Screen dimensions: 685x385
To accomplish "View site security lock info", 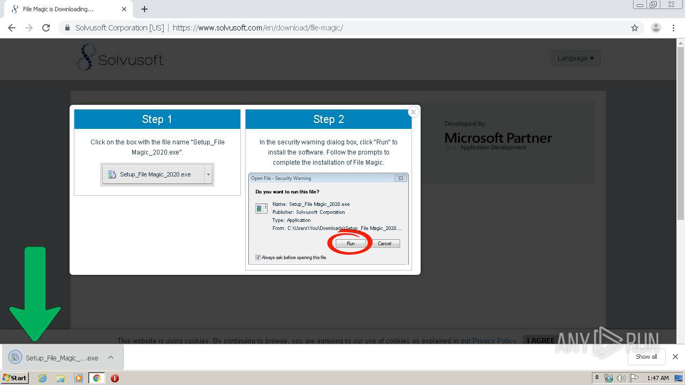I will tap(67, 28).
